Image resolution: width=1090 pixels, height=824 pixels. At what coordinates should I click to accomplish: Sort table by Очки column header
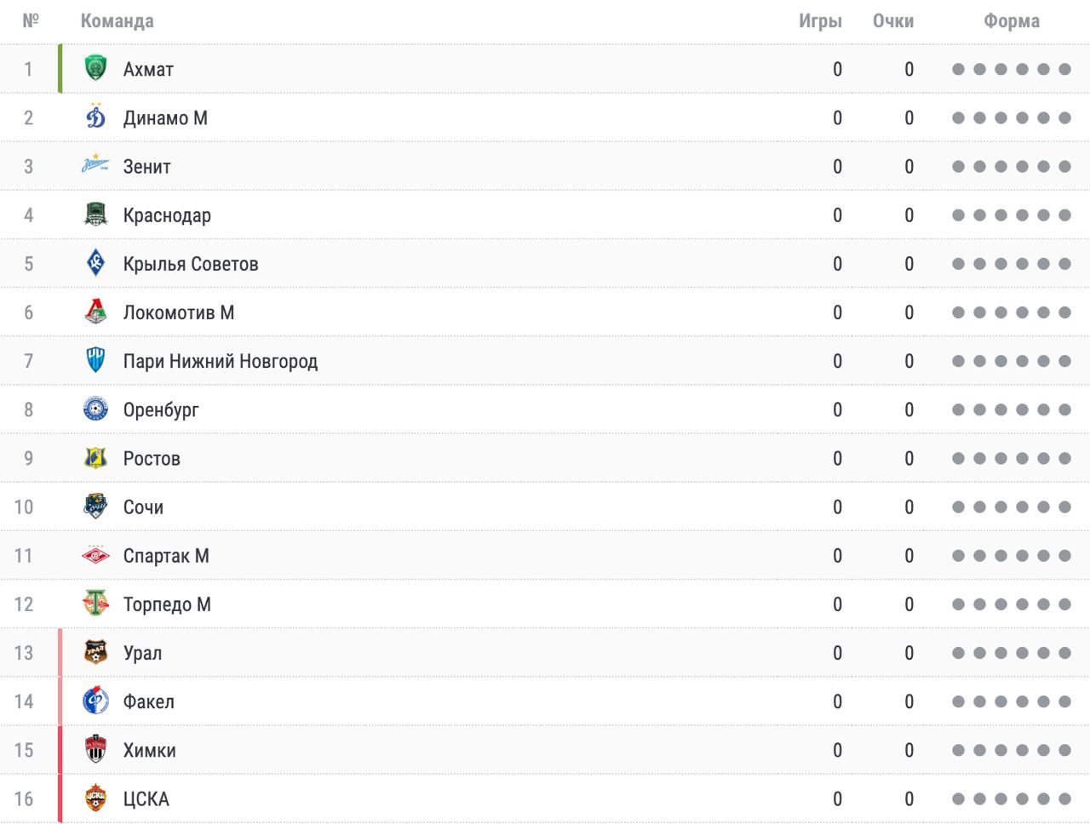click(x=893, y=21)
